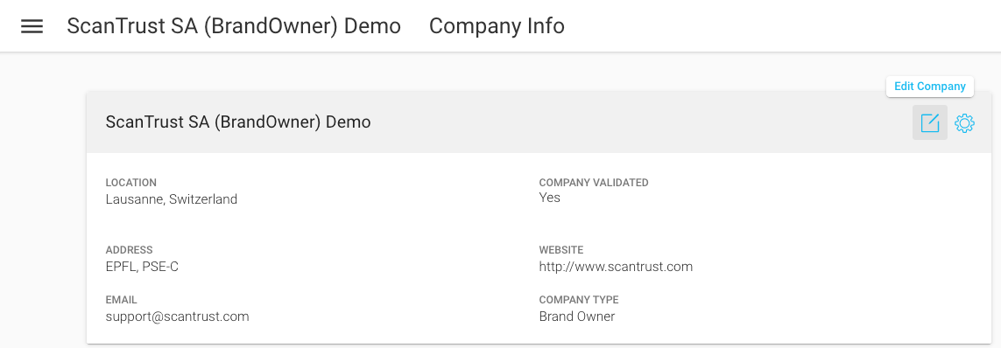The image size is (1001, 348).
Task: Select the Yes validation value
Action: 550,198
